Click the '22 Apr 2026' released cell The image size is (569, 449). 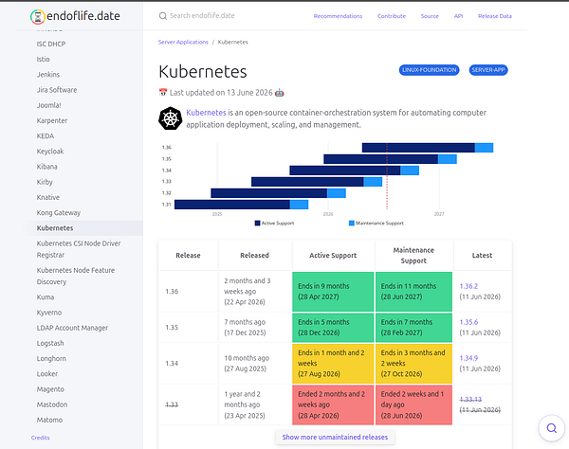(255, 292)
